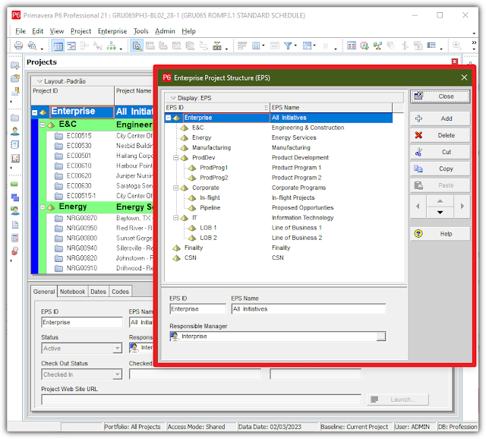This screenshot has width=486, height=439.
Task: Collapse the Energy group in Projects window
Action: click(43, 207)
